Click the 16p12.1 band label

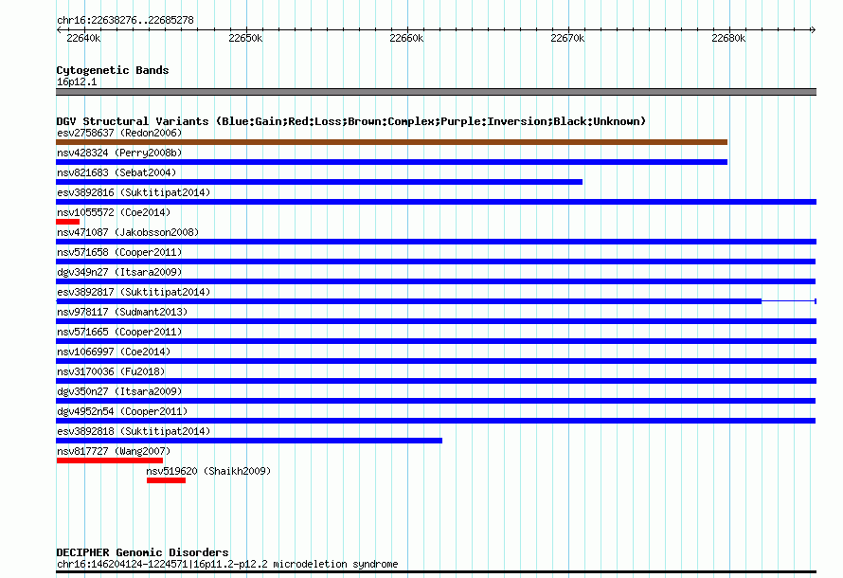77,81
